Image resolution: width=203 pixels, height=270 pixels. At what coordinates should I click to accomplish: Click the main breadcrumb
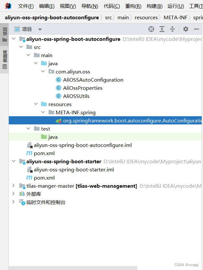click(123, 18)
